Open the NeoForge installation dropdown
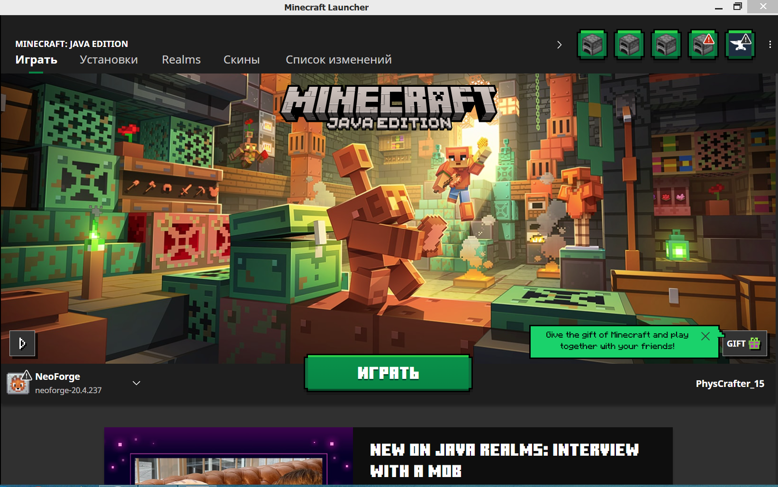This screenshot has width=778, height=487. pyautogui.click(x=136, y=383)
